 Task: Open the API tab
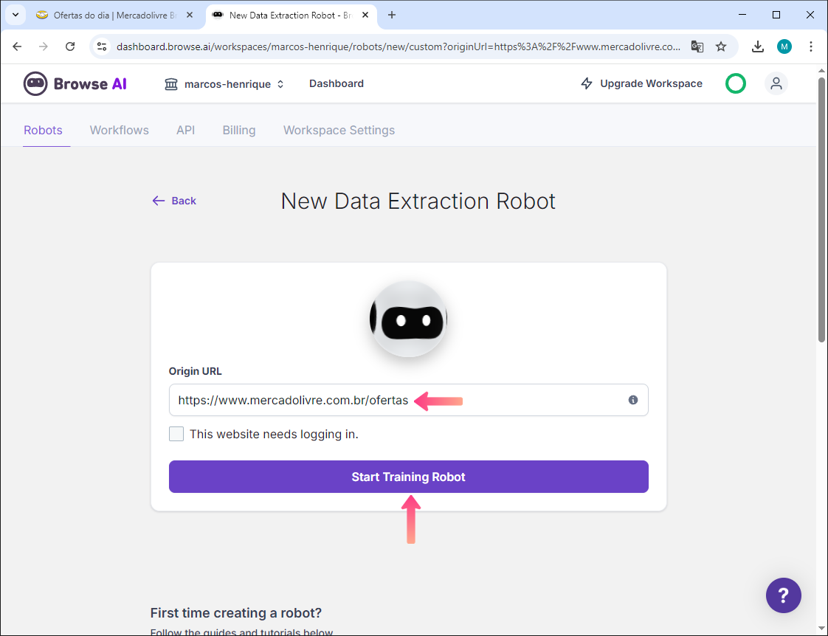click(185, 131)
